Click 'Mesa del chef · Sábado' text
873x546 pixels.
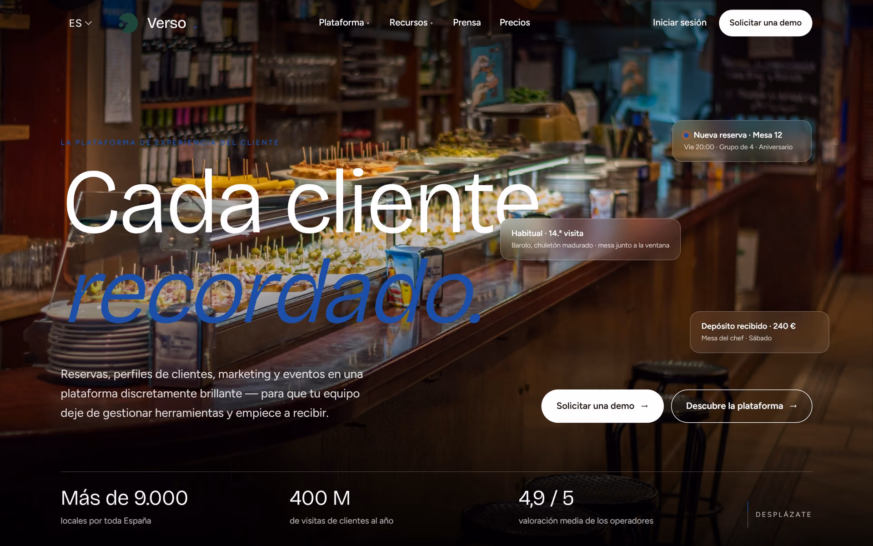[x=736, y=338]
